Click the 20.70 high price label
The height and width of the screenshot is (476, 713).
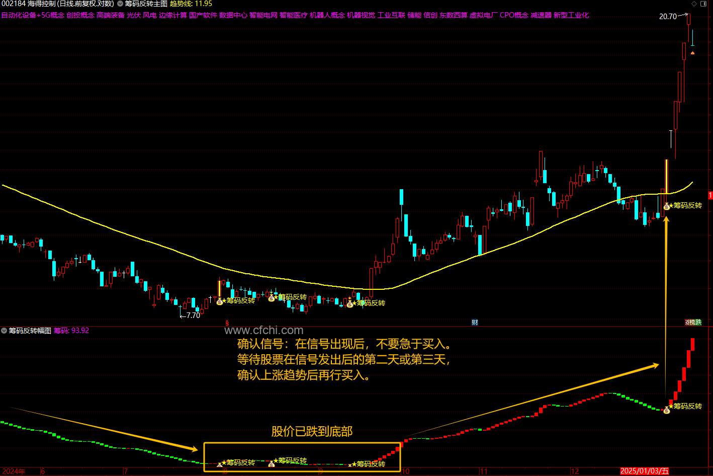[668, 17]
